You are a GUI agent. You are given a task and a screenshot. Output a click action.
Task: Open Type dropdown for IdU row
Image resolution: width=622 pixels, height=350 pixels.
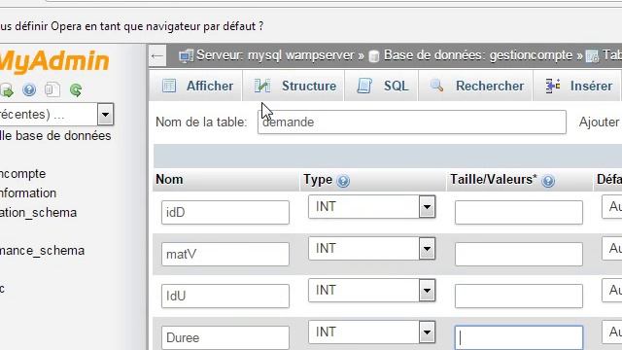pos(371,290)
